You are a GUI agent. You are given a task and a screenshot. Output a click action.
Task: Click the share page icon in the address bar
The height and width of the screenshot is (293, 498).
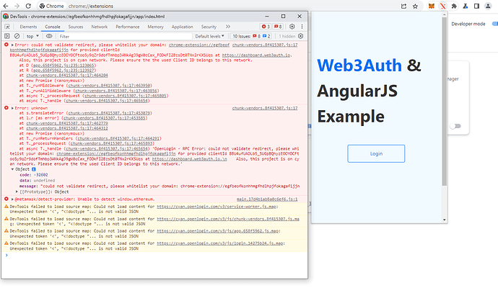[x=403, y=6]
